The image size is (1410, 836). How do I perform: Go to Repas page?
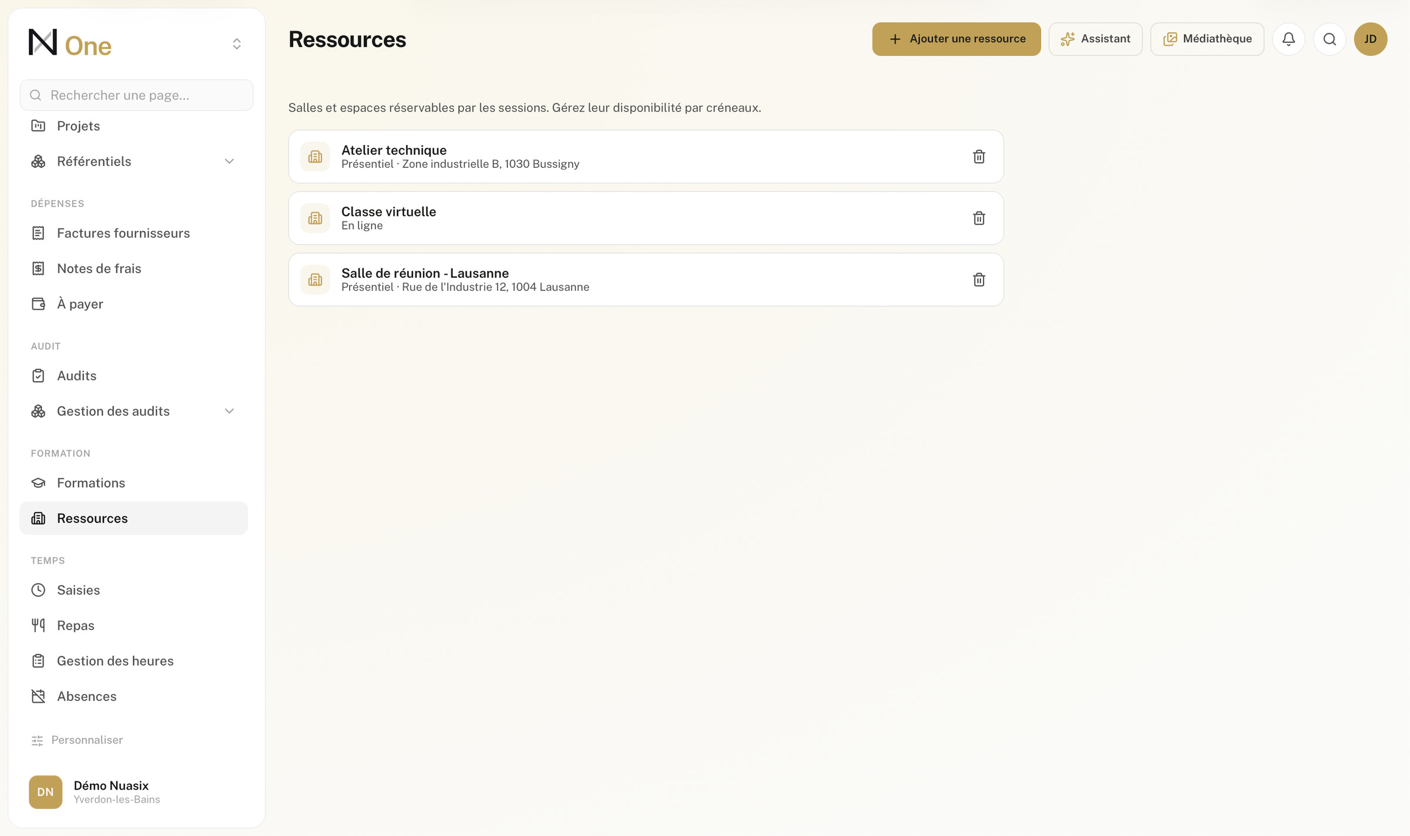pyautogui.click(x=134, y=626)
